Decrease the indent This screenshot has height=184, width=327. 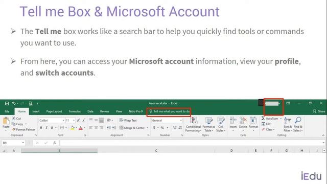click(x=109, y=128)
